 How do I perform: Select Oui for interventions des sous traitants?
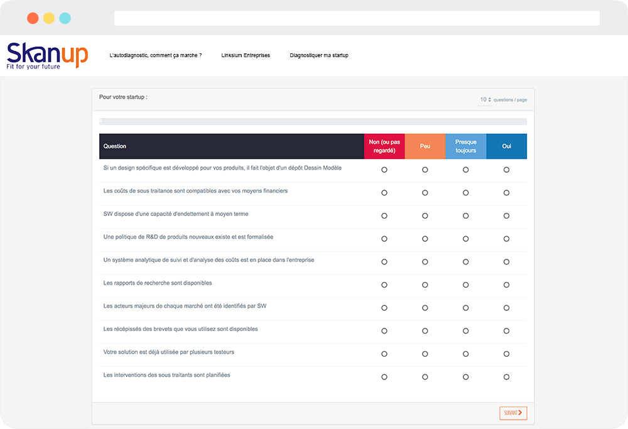pyautogui.click(x=507, y=377)
